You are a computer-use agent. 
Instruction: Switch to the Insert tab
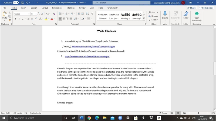point(23,8)
